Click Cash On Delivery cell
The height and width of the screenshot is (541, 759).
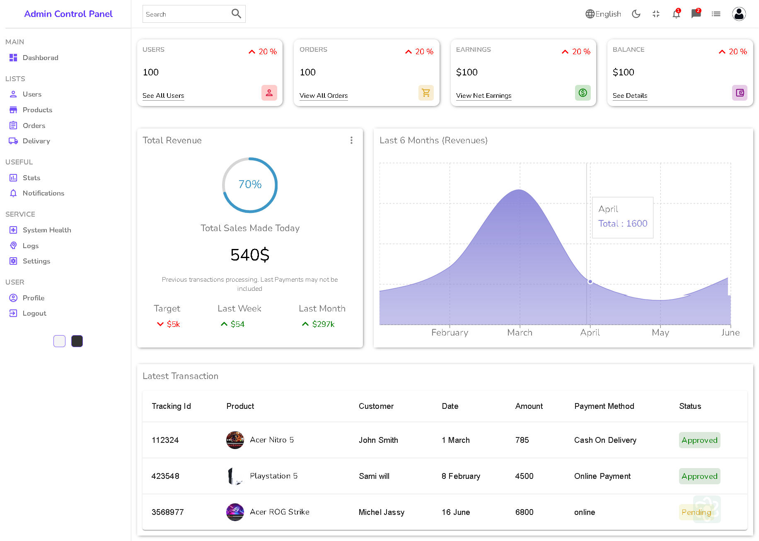(605, 440)
